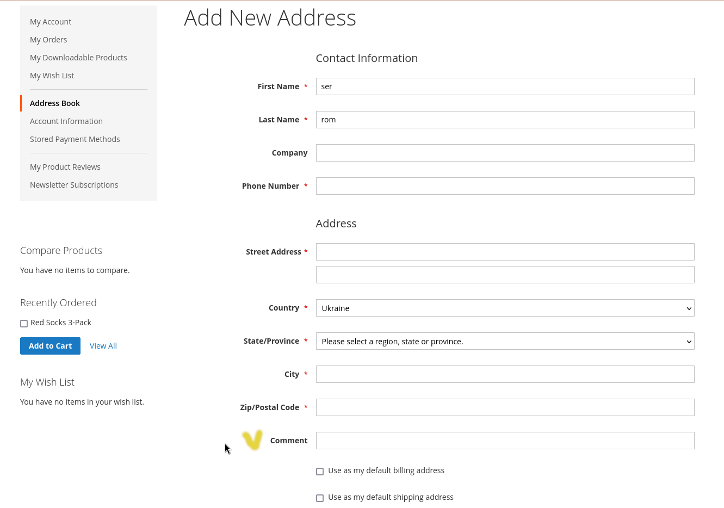Go to My Product Reviews
The image size is (724, 508).
(65, 167)
